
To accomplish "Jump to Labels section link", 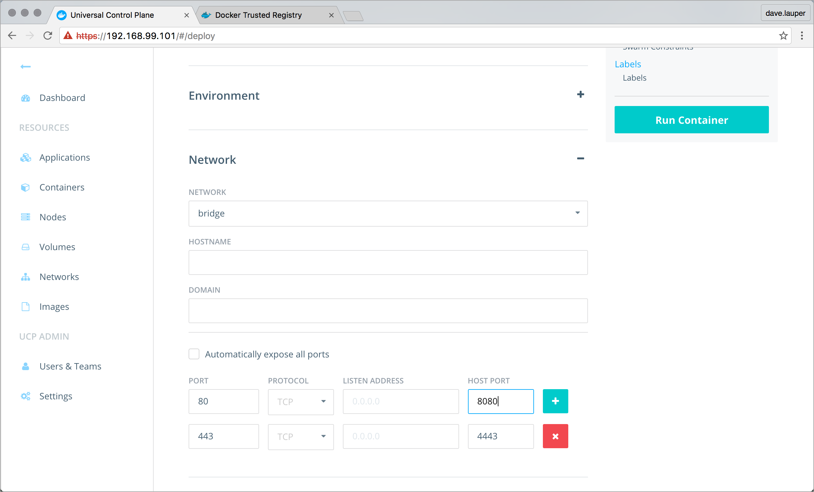I will pos(627,64).
